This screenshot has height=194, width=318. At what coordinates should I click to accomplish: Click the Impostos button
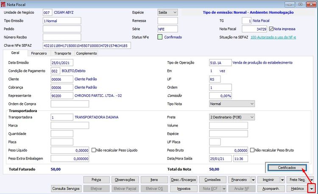(184, 189)
